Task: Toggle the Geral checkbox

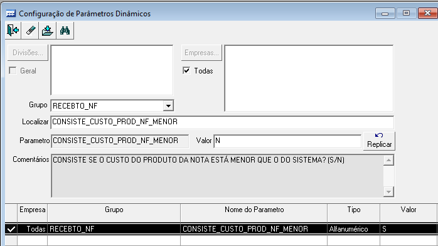Action: 13,70
